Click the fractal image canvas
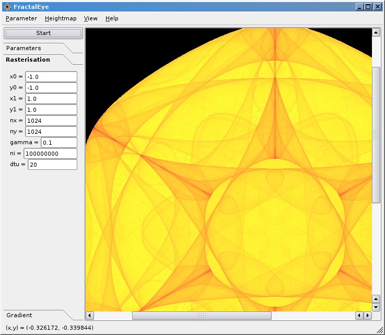Screen dimensions: 385x335 [229, 170]
